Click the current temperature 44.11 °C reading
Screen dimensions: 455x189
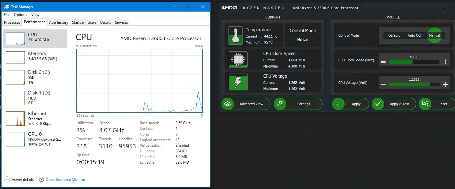tap(271, 36)
